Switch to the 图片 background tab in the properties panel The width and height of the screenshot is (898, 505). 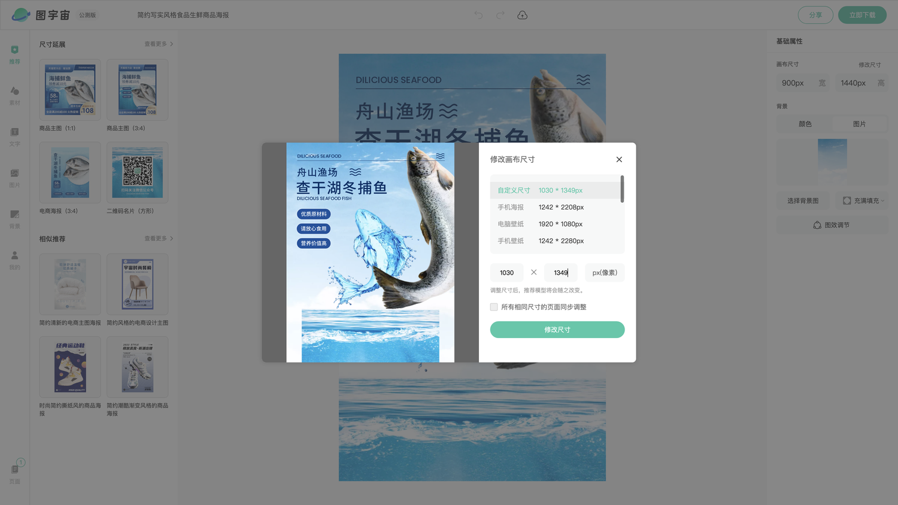coord(860,124)
